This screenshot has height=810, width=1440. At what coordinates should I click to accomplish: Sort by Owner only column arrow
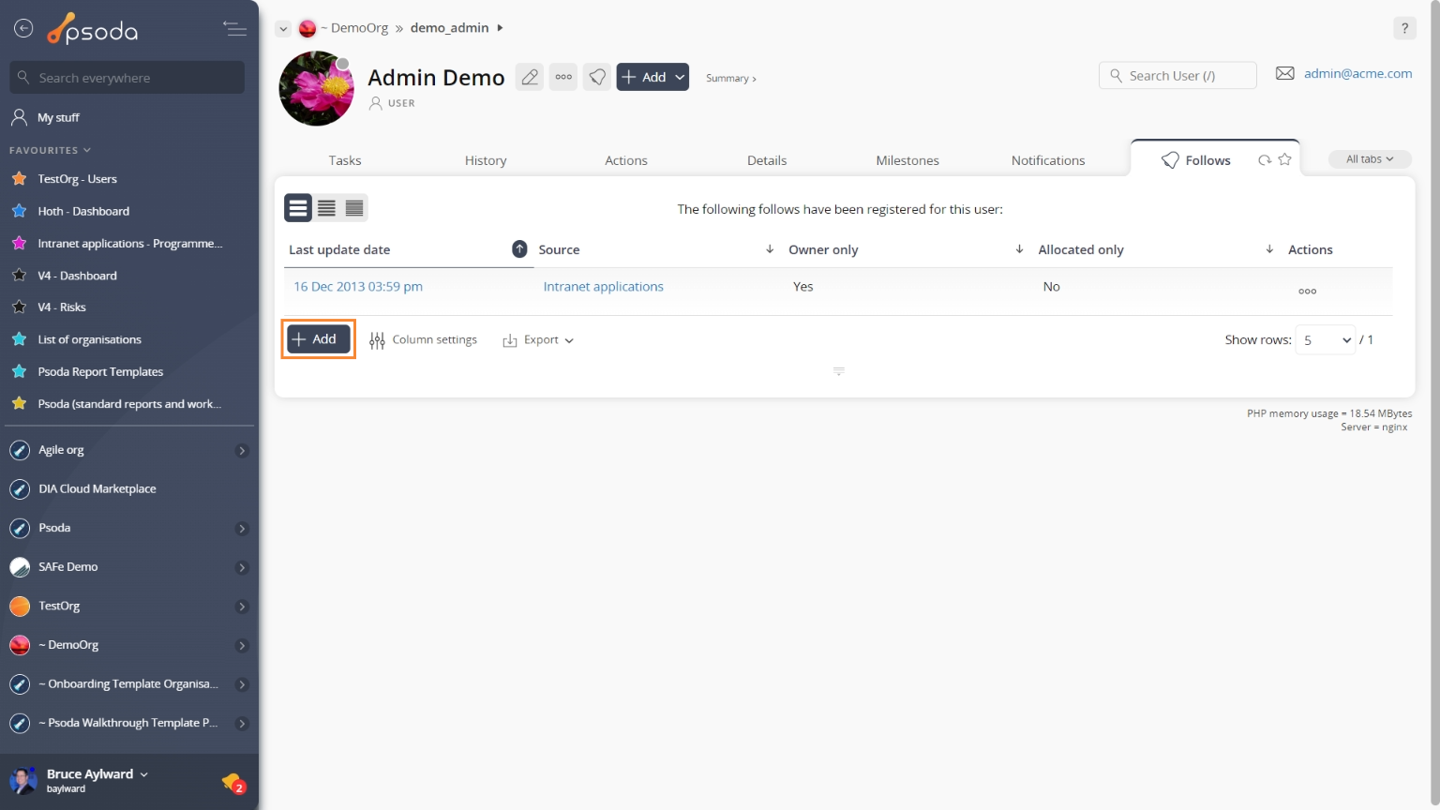(x=1019, y=249)
